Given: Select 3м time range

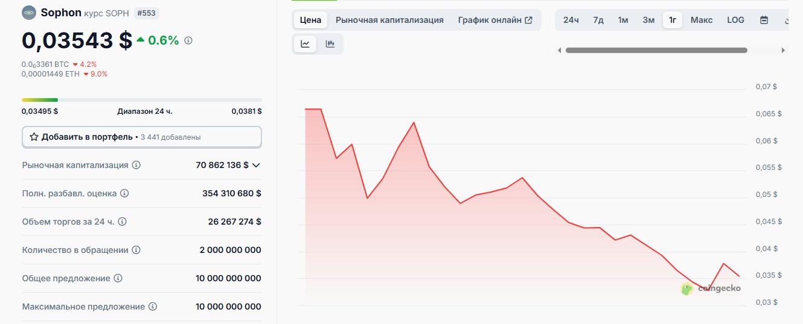Looking at the screenshot, I should pyautogui.click(x=648, y=20).
